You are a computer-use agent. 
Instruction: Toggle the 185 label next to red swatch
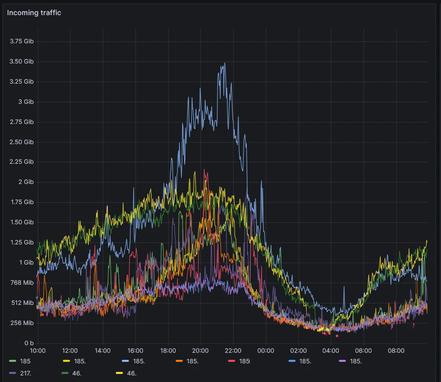245,361
